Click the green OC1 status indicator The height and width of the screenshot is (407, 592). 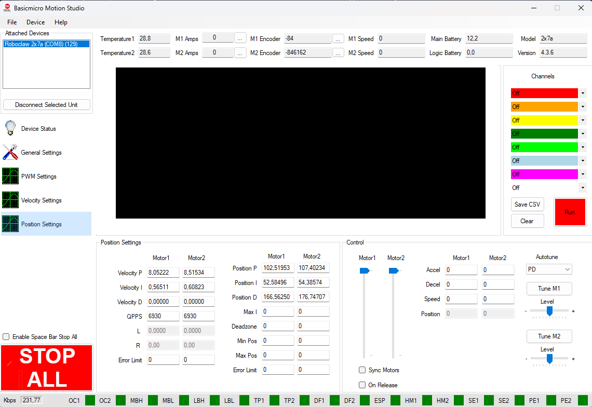pyautogui.click(x=90, y=400)
